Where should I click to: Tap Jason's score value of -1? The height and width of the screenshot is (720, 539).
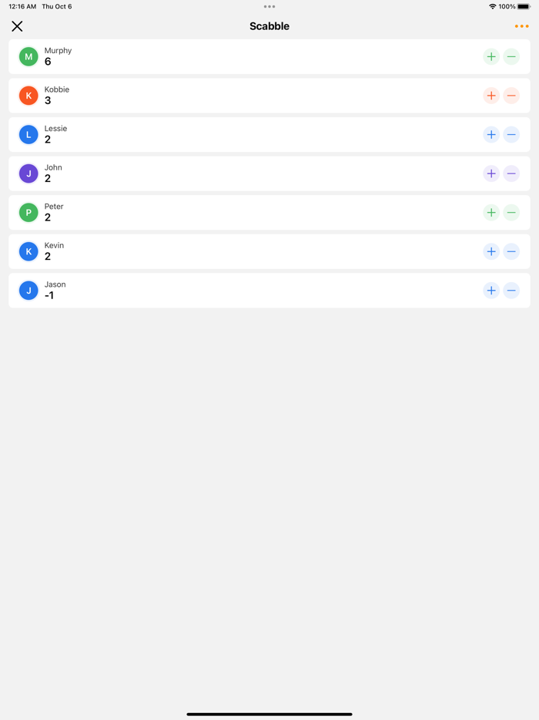(x=49, y=295)
